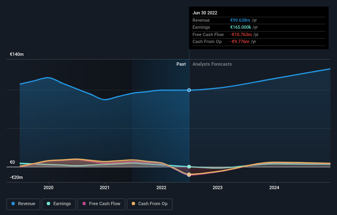Click the teal Earnings data point marker
Viewport: 337px width, 215px height.
coord(189,167)
